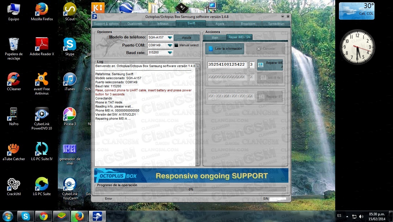Open avast! Free Antivirus shortcut
Image resolution: width=393 pixels, height=222 pixels.
pyautogui.click(x=42, y=84)
